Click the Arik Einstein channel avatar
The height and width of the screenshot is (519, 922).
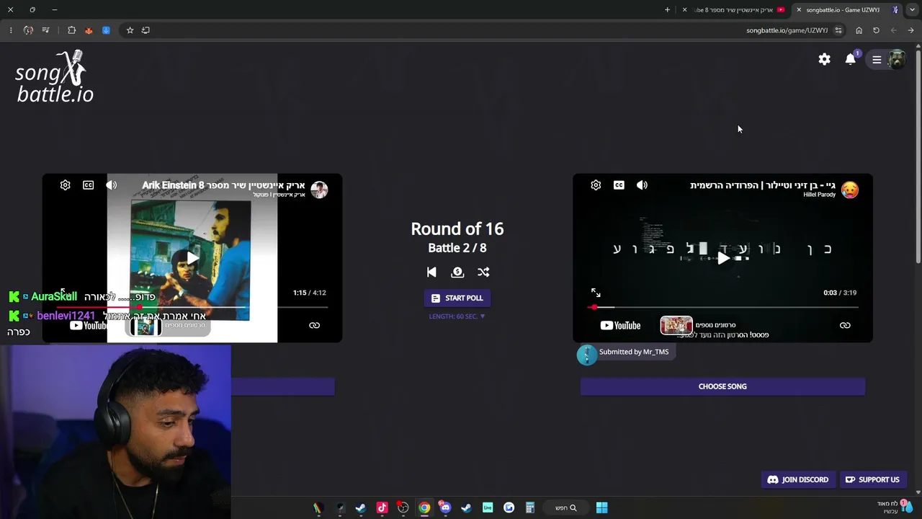pyautogui.click(x=319, y=190)
